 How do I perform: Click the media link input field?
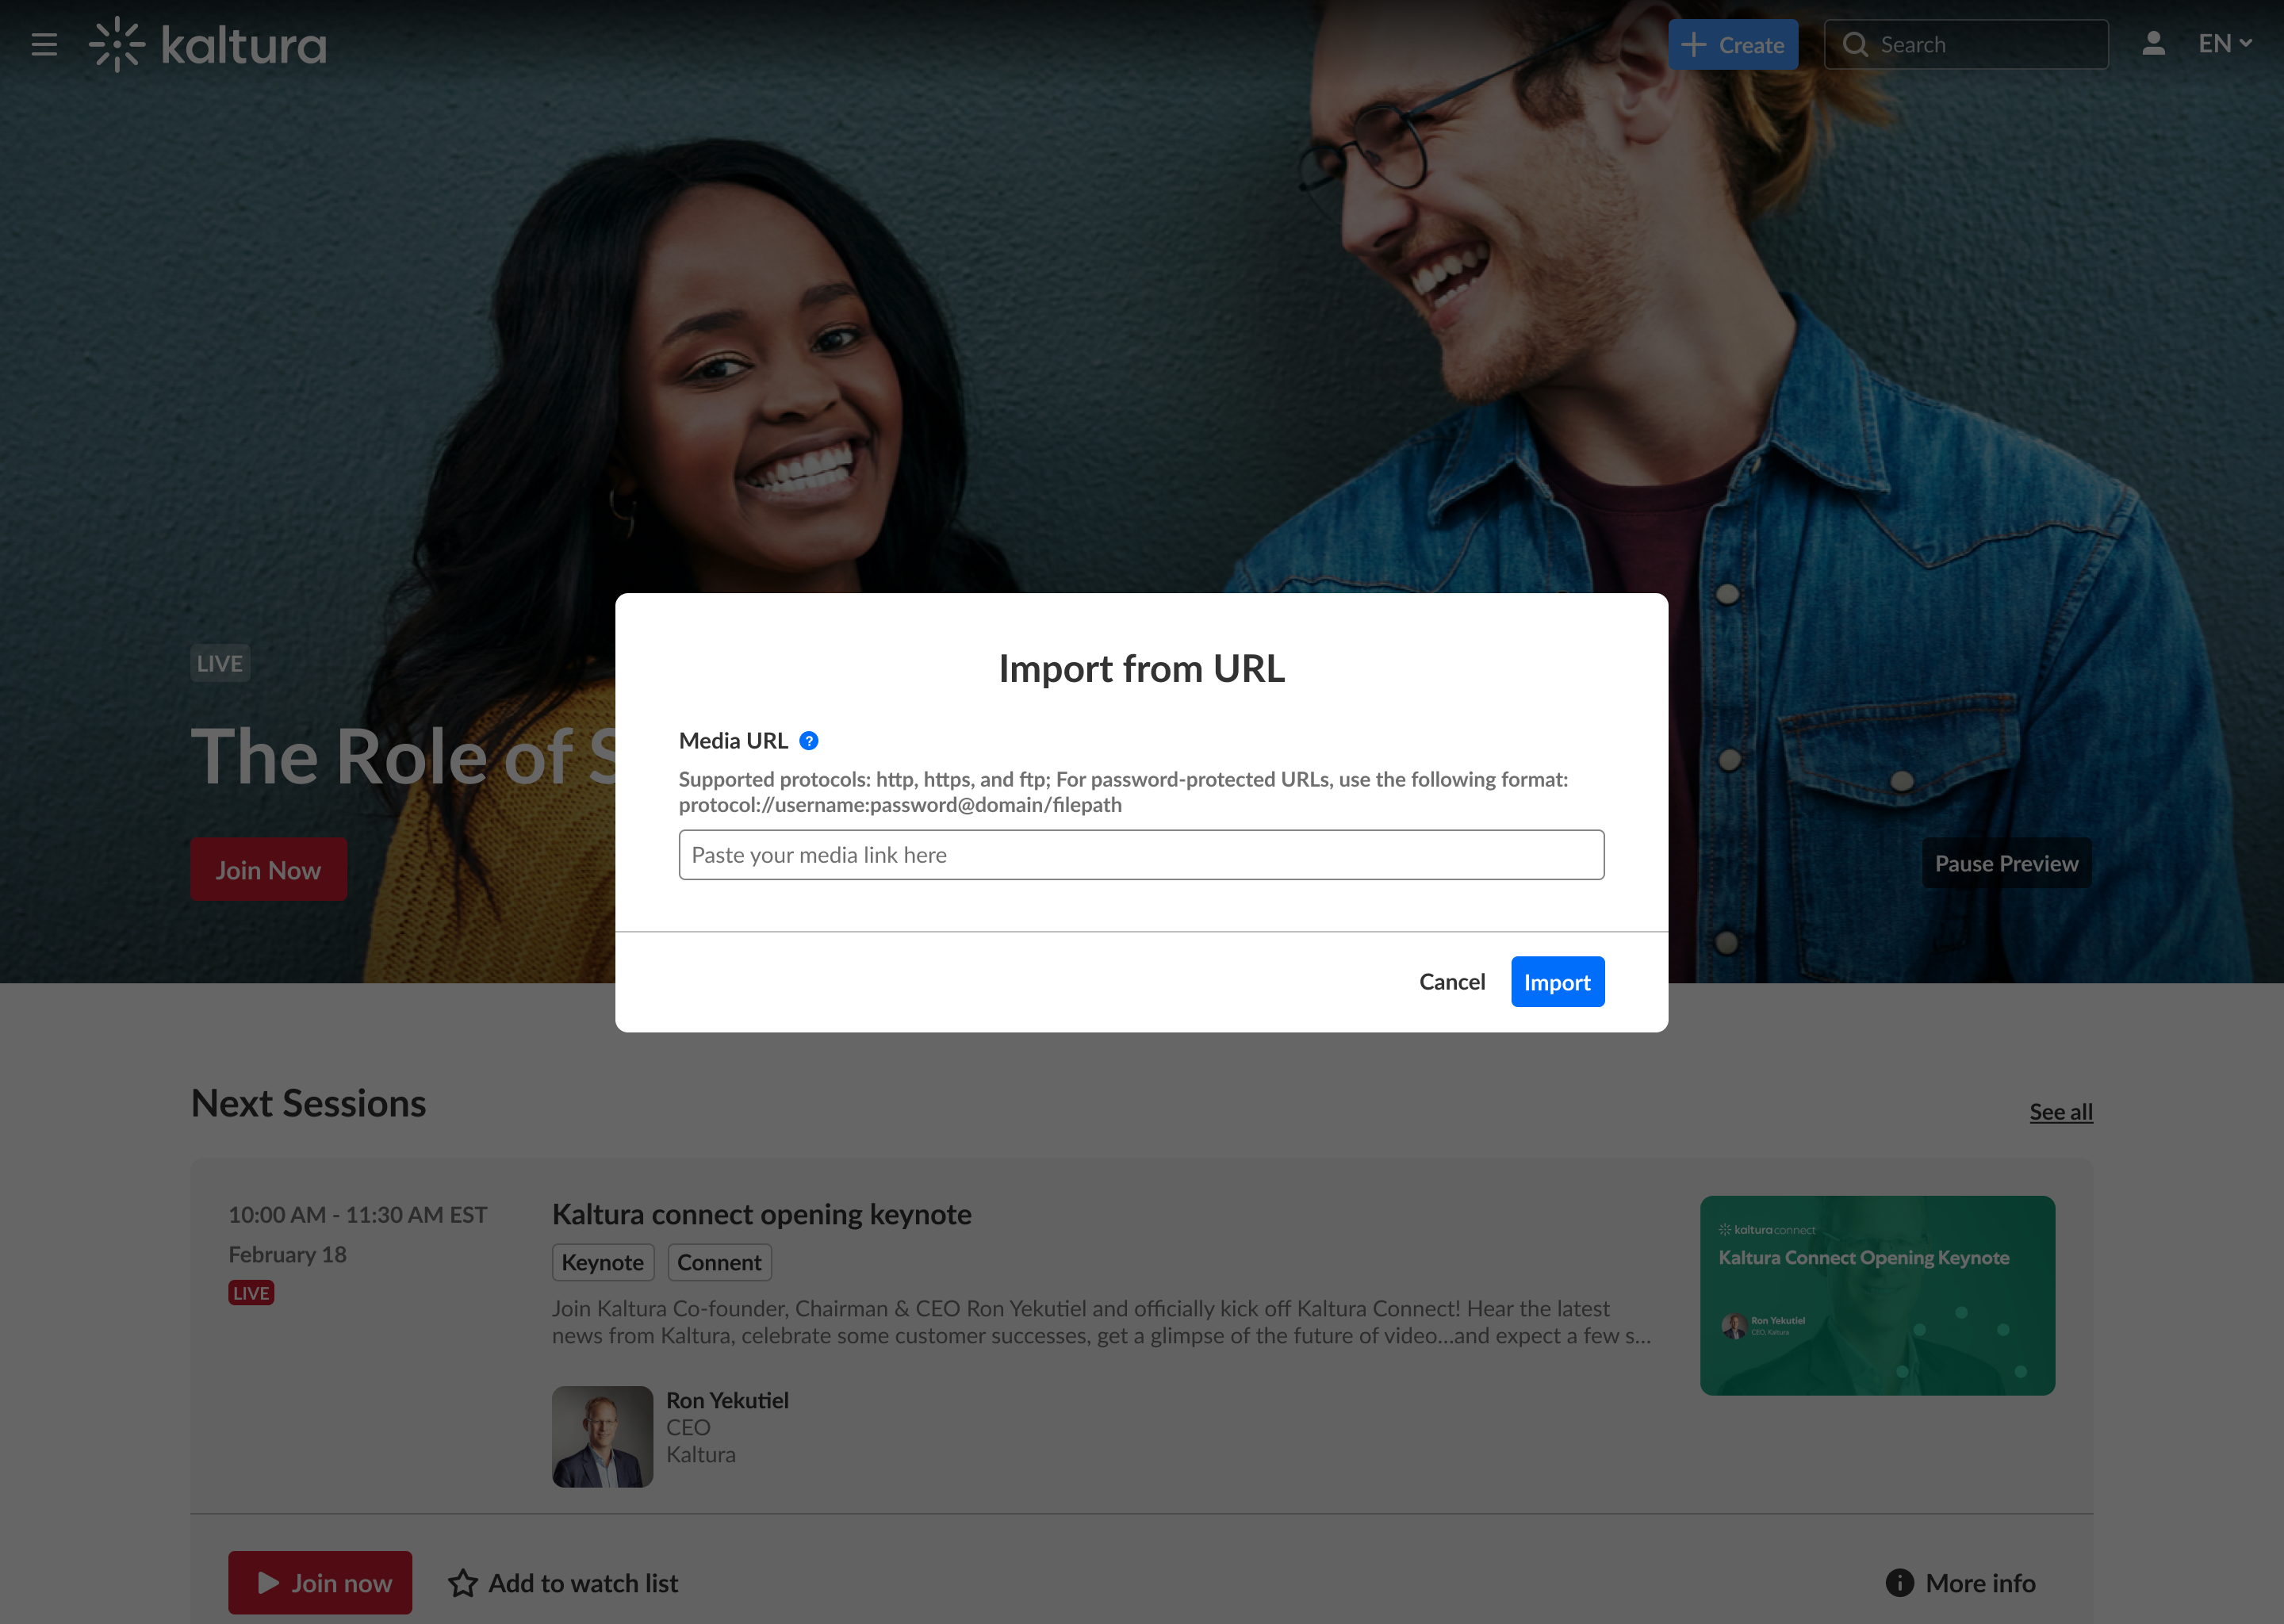tap(1141, 855)
